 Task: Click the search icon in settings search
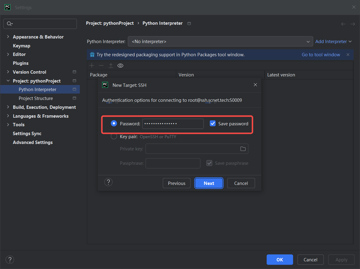point(9,24)
